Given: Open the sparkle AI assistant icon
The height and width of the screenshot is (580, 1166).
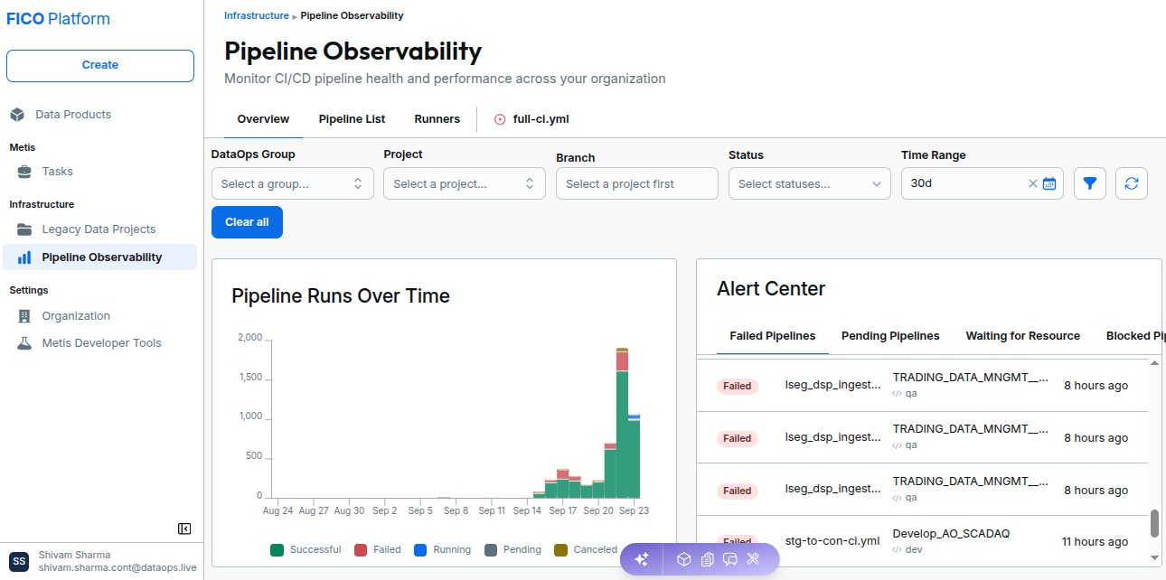Looking at the screenshot, I should 642,559.
